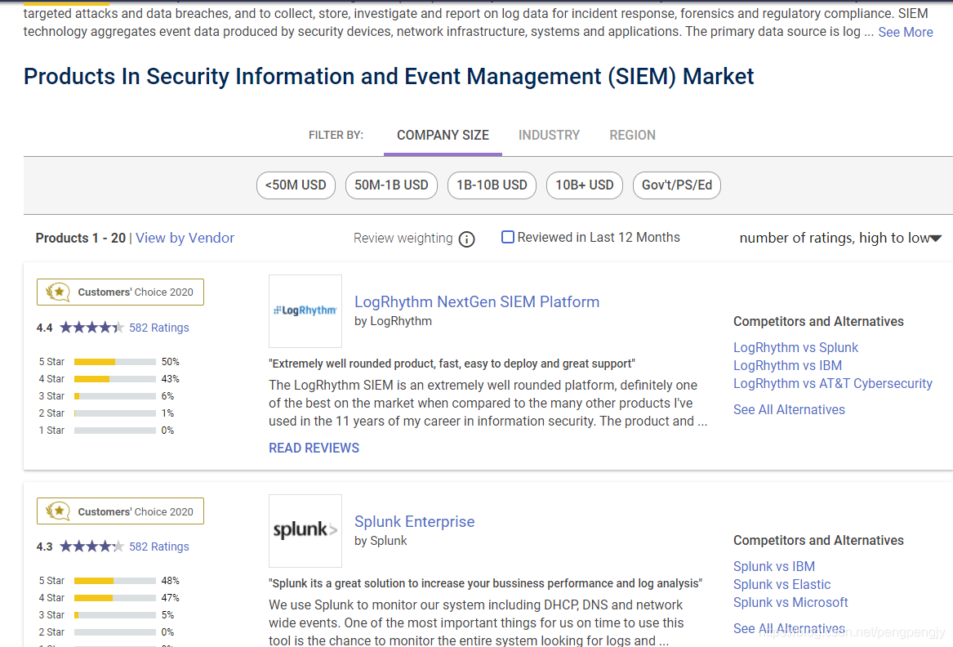Select the REGION filter tab
Viewport: 953px width, 647px height.
pos(632,135)
